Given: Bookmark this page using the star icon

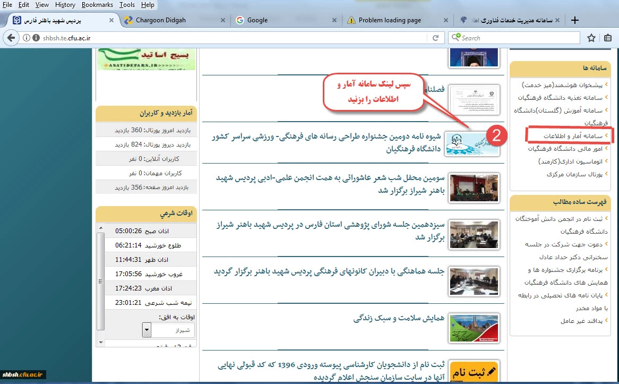Looking at the screenshot, I should [x=591, y=38].
